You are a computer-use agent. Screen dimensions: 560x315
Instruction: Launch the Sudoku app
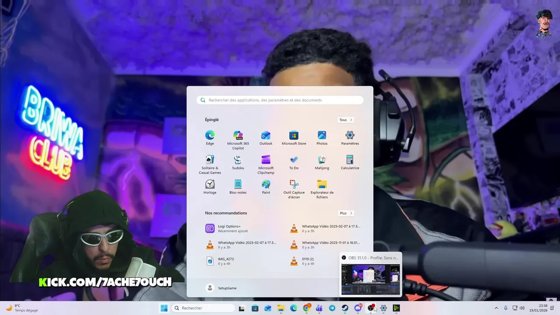pyautogui.click(x=238, y=162)
